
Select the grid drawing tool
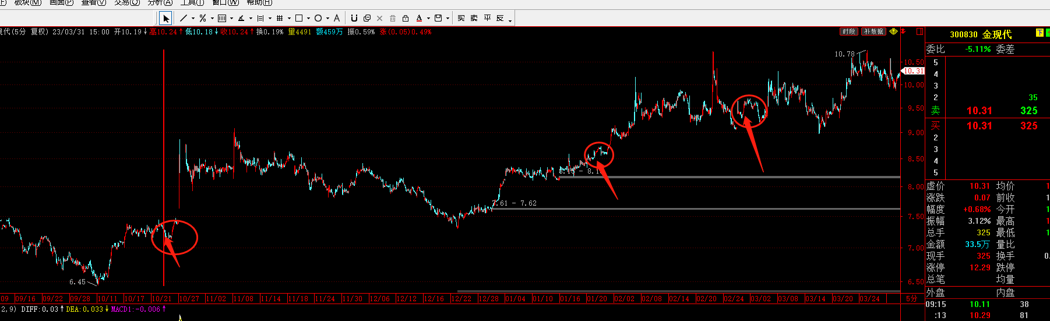pyautogui.click(x=280, y=18)
